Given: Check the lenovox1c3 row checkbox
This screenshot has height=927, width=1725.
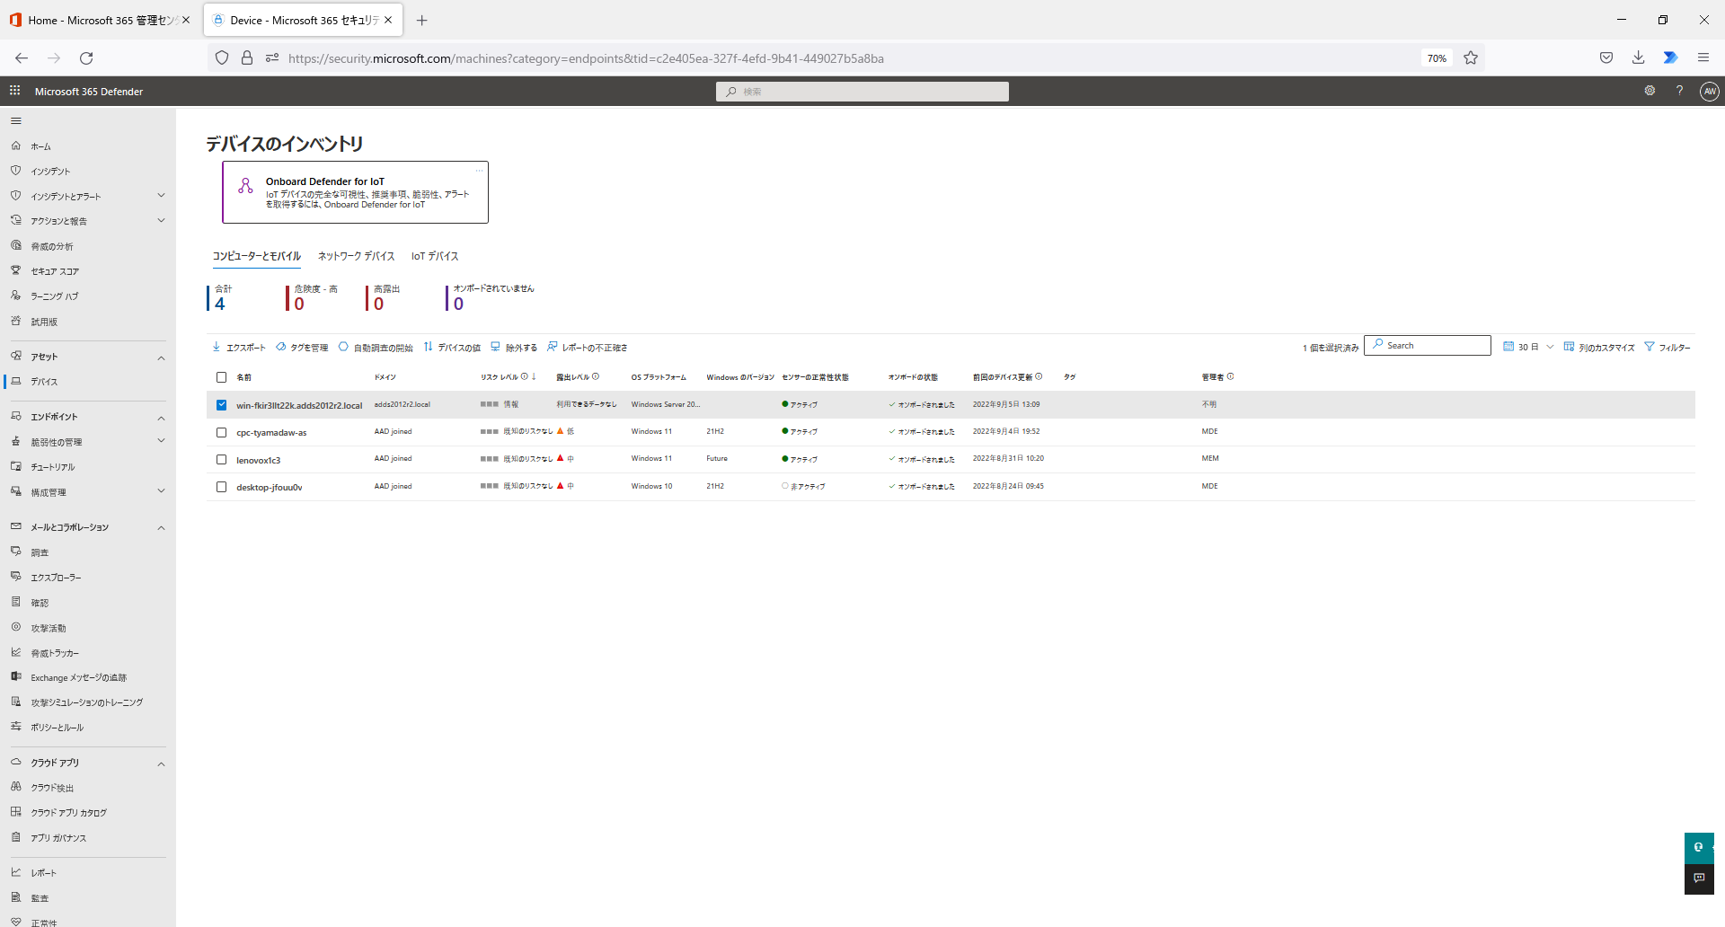Looking at the screenshot, I should pyautogui.click(x=221, y=460).
